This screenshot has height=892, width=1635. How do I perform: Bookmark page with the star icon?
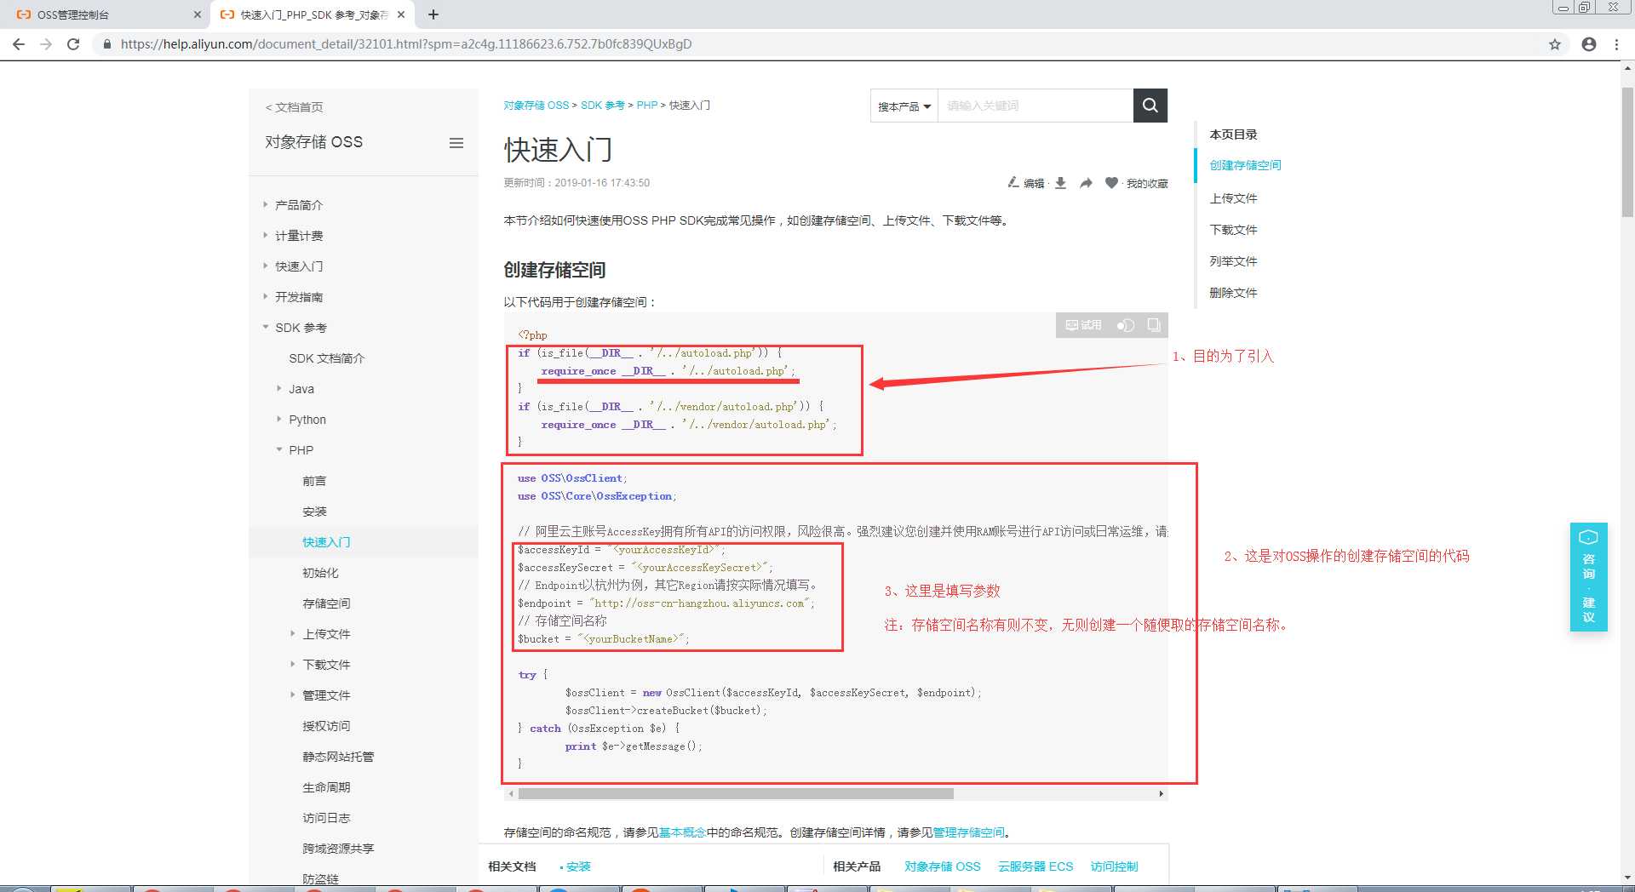point(1555,44)
